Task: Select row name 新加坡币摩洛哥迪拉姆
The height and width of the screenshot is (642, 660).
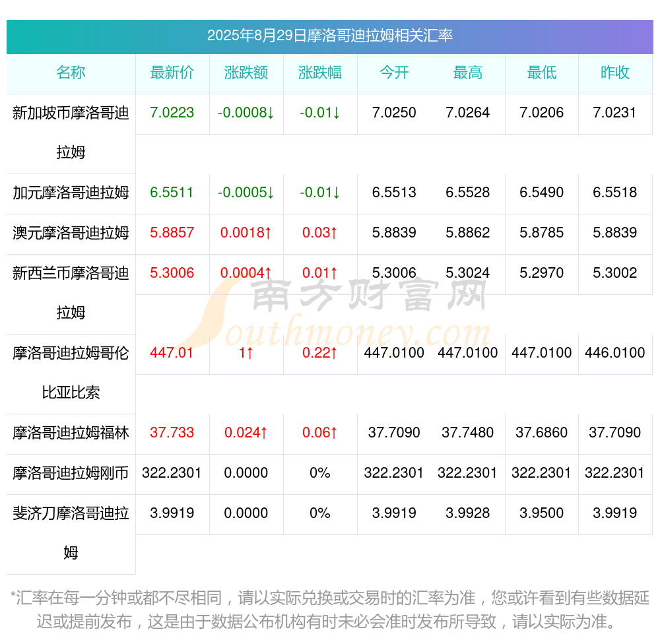Action: pos(71,133)
